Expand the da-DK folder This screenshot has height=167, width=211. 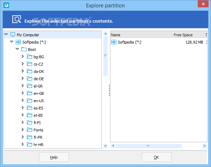23,71
